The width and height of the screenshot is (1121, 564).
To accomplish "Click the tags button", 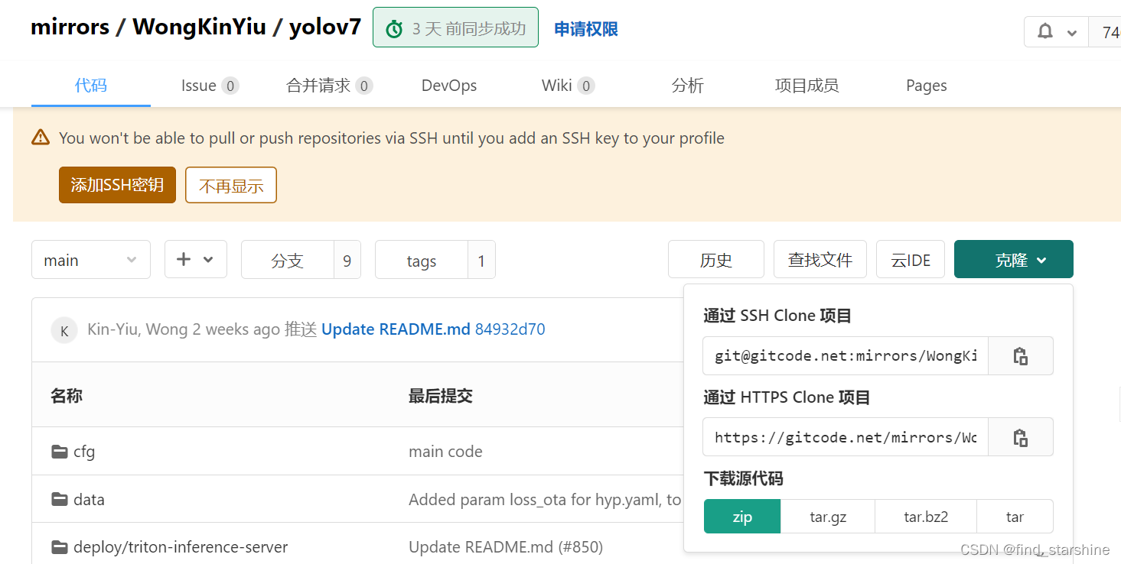I will (422, 260).
